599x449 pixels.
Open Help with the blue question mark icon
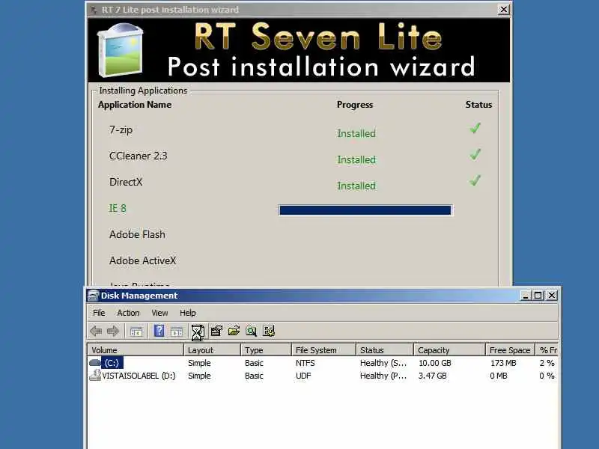click(159, 331)
